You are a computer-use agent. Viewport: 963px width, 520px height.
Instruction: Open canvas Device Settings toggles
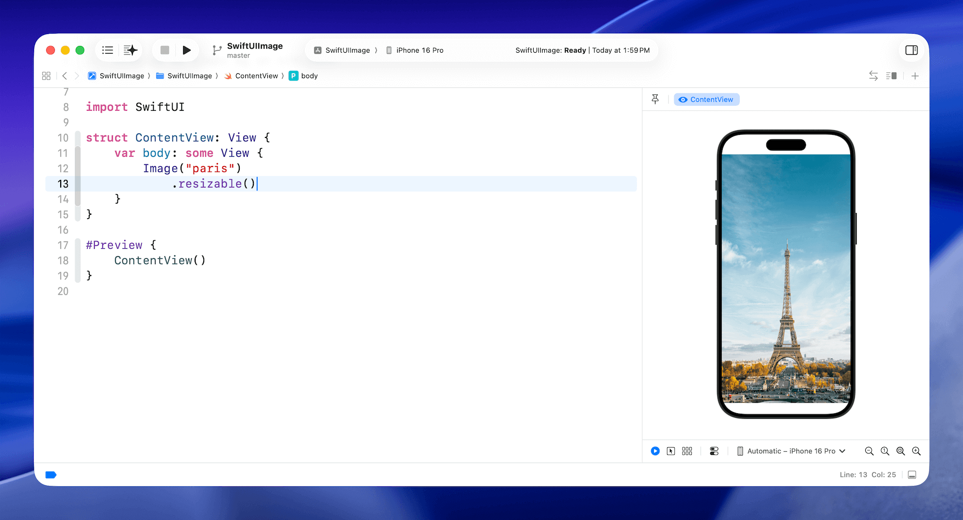714,451
